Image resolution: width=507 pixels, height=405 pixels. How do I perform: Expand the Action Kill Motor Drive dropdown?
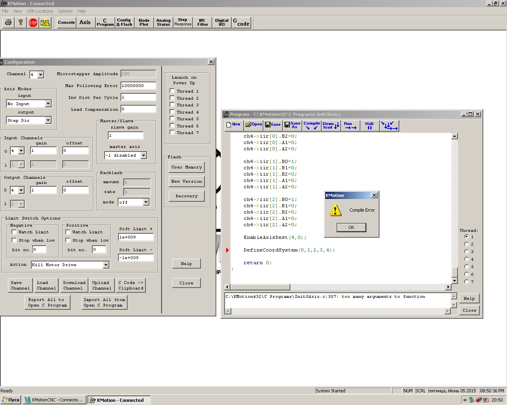(106, 265)
